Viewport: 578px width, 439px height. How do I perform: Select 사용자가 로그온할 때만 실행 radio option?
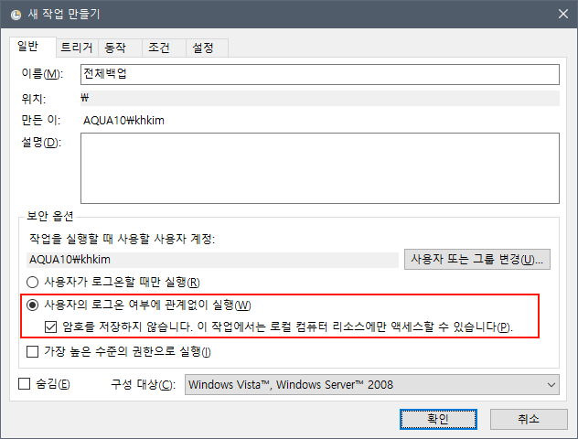34,282
